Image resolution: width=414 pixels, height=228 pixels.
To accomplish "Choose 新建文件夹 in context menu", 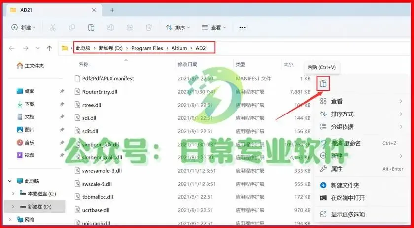I will pos(361,185).
